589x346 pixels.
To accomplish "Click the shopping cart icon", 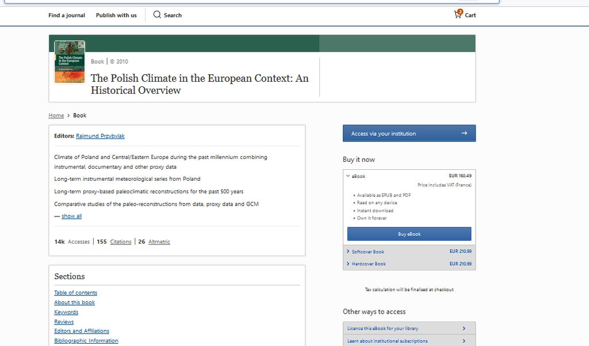I will [458, 14].
